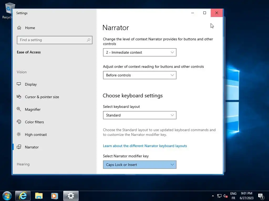This screenshot has width=269, height=201.
Task: Click the muted volume tray icon
Action: [225, 196]
